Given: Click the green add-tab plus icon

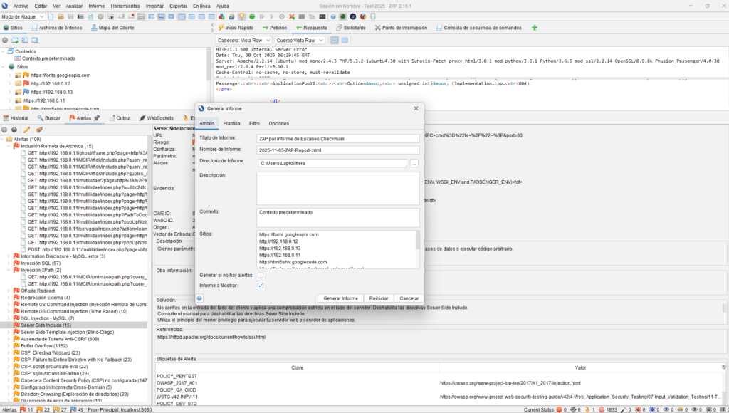Looking at the screenshot, I should pyautogui.click(x=535, y=28).
